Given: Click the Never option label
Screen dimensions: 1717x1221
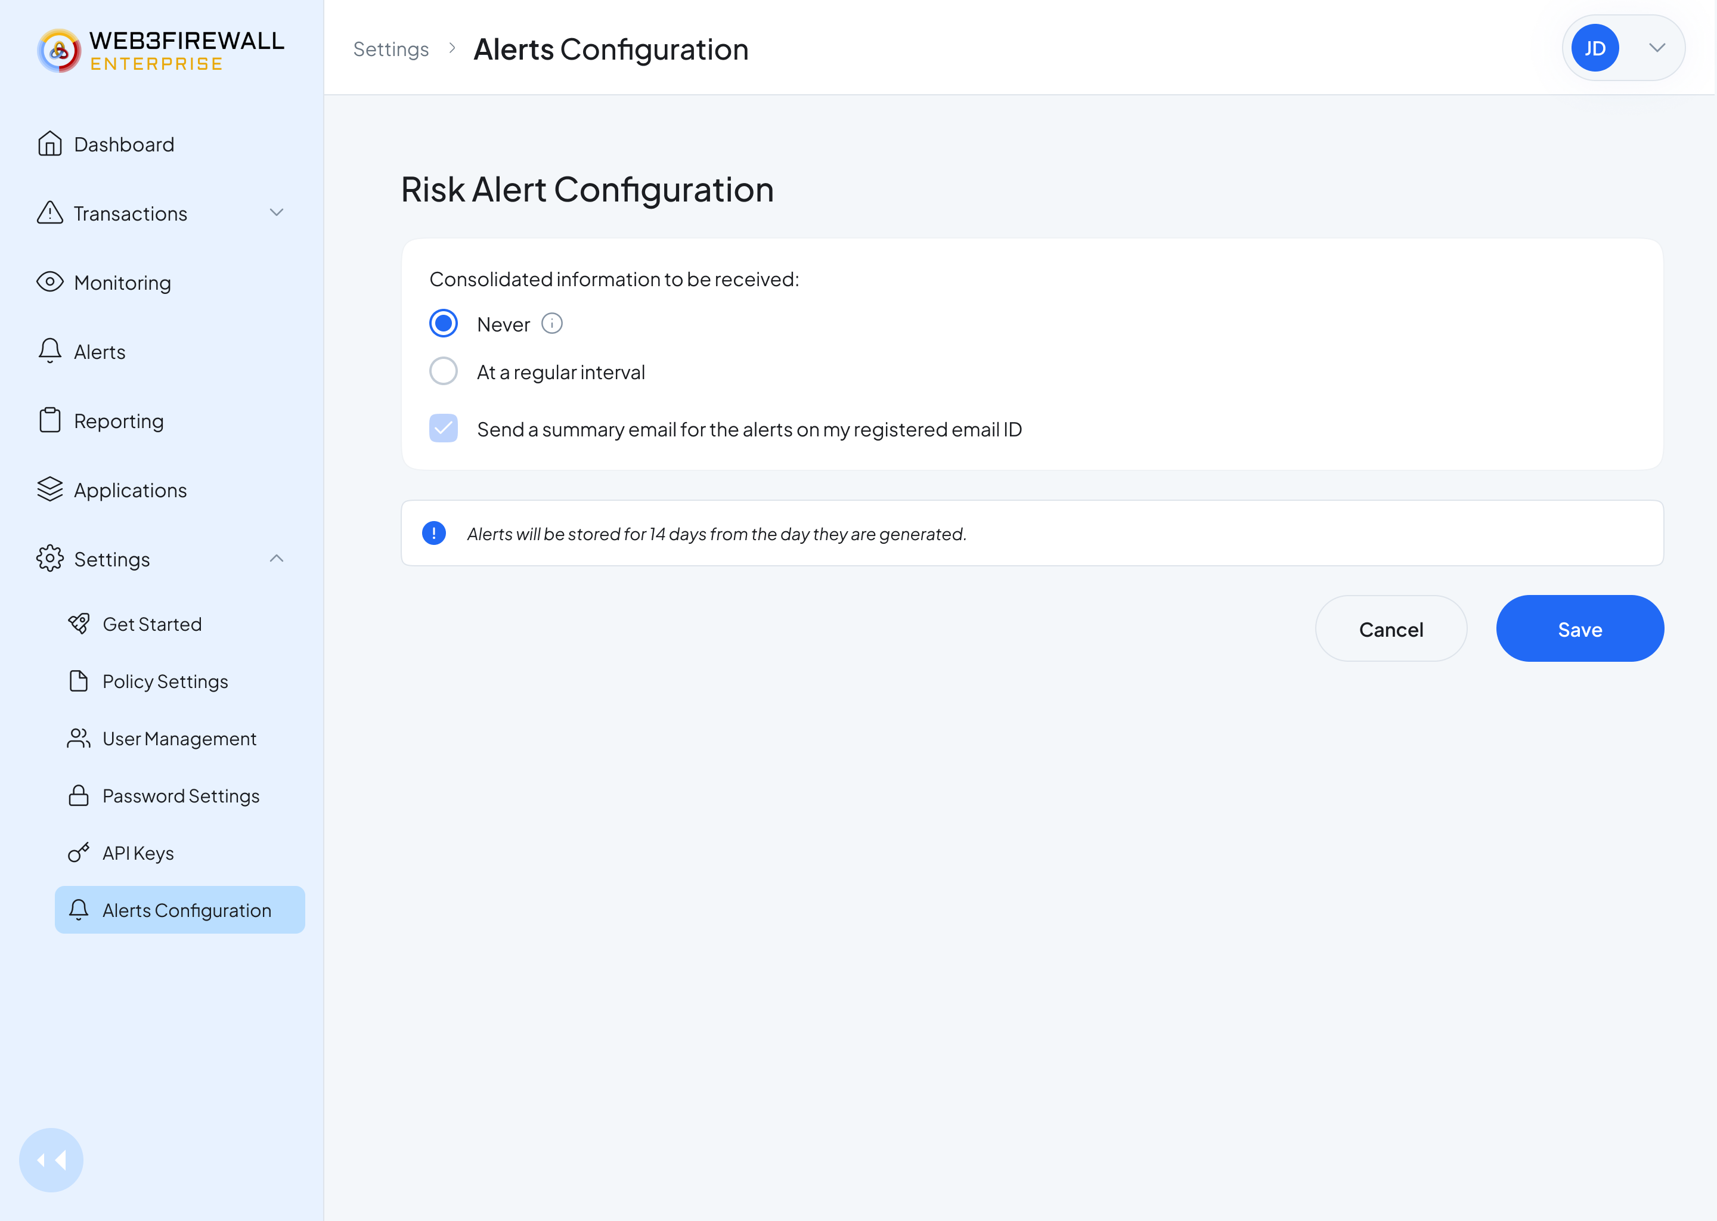Looking at the screenshot, I should (x=504, y=324).
